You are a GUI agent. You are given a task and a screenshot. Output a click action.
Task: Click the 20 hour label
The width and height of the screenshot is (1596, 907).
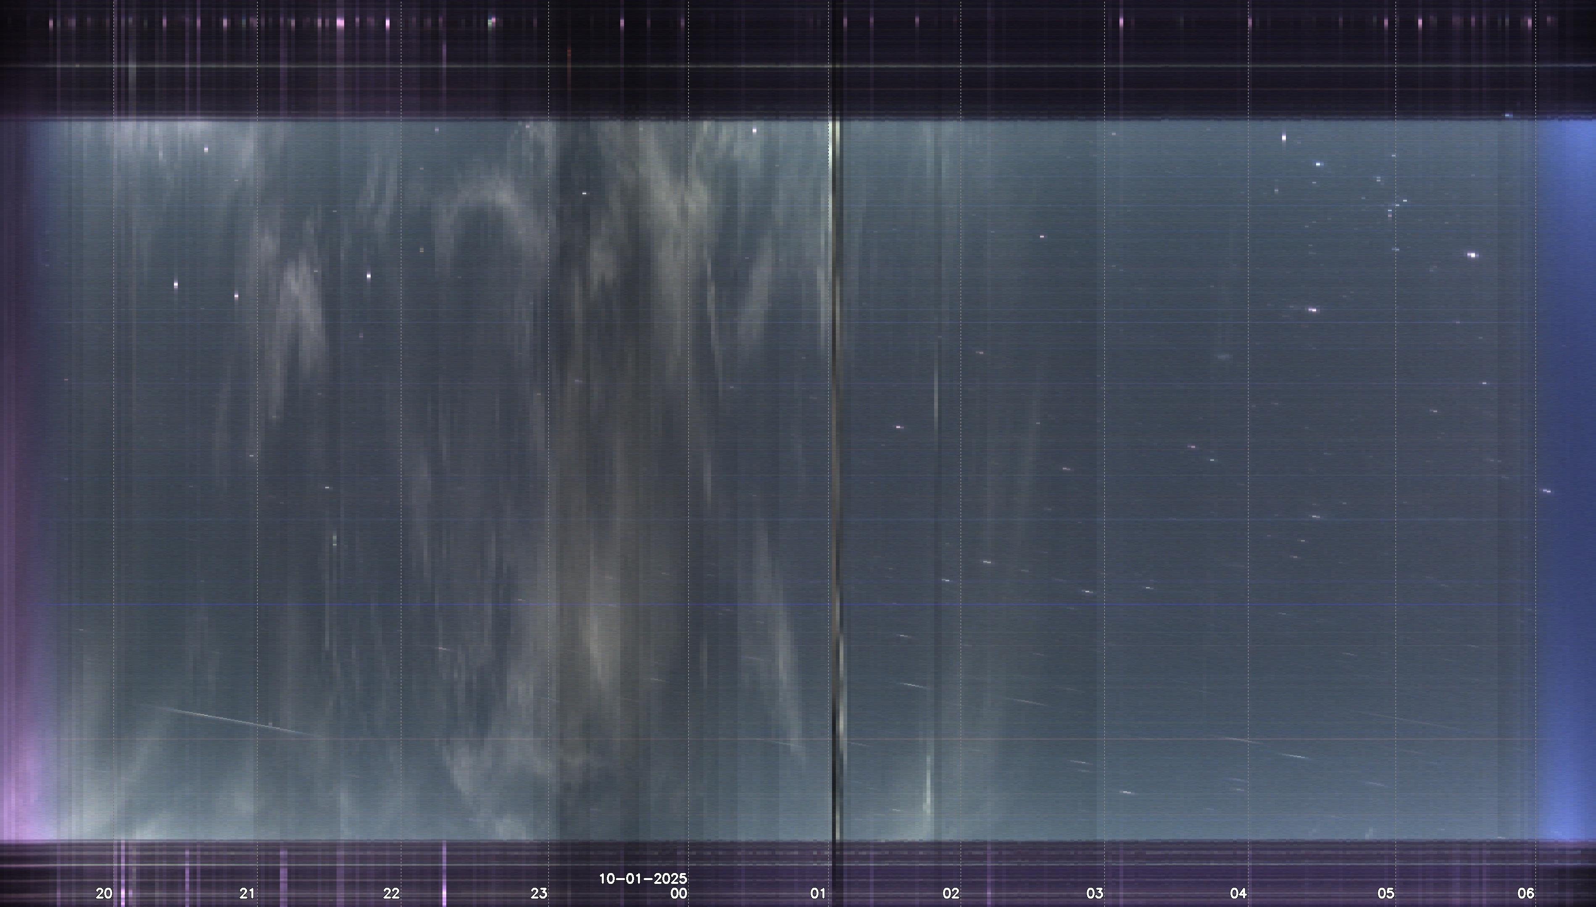(x=104, y=893)
